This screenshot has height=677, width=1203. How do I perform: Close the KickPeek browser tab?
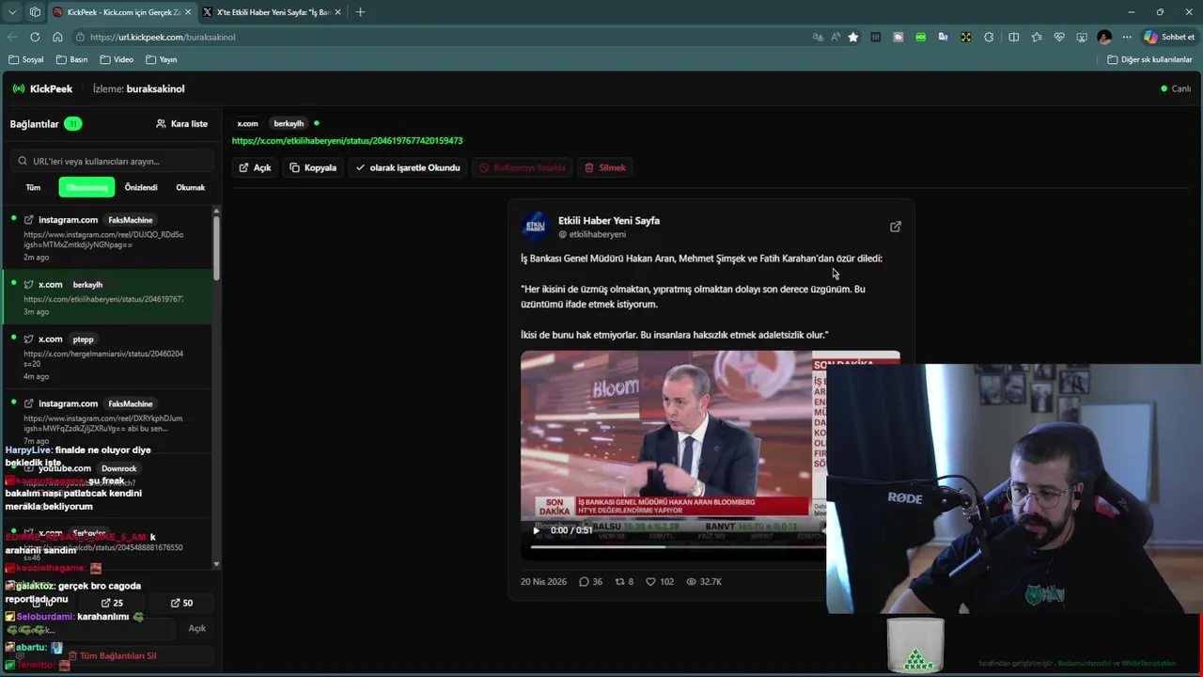(187, 12)
